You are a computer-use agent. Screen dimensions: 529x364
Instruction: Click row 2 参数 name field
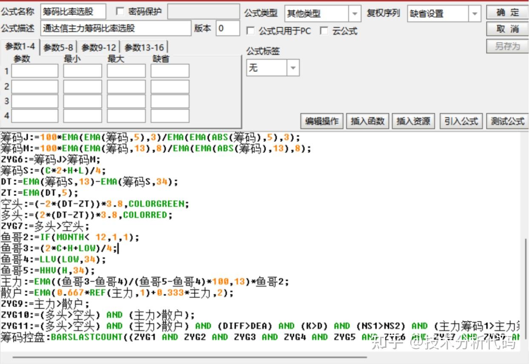tap(34, 86)
